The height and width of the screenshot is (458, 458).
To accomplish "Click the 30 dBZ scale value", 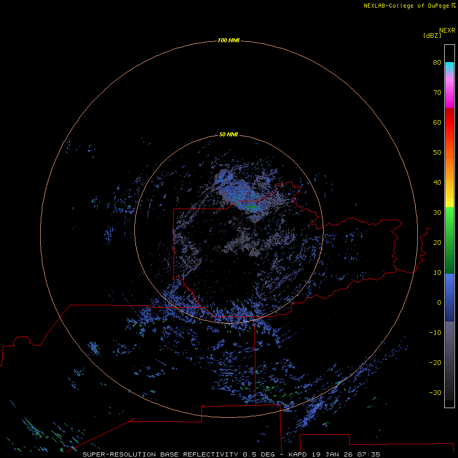I will [x=437, y=212].
